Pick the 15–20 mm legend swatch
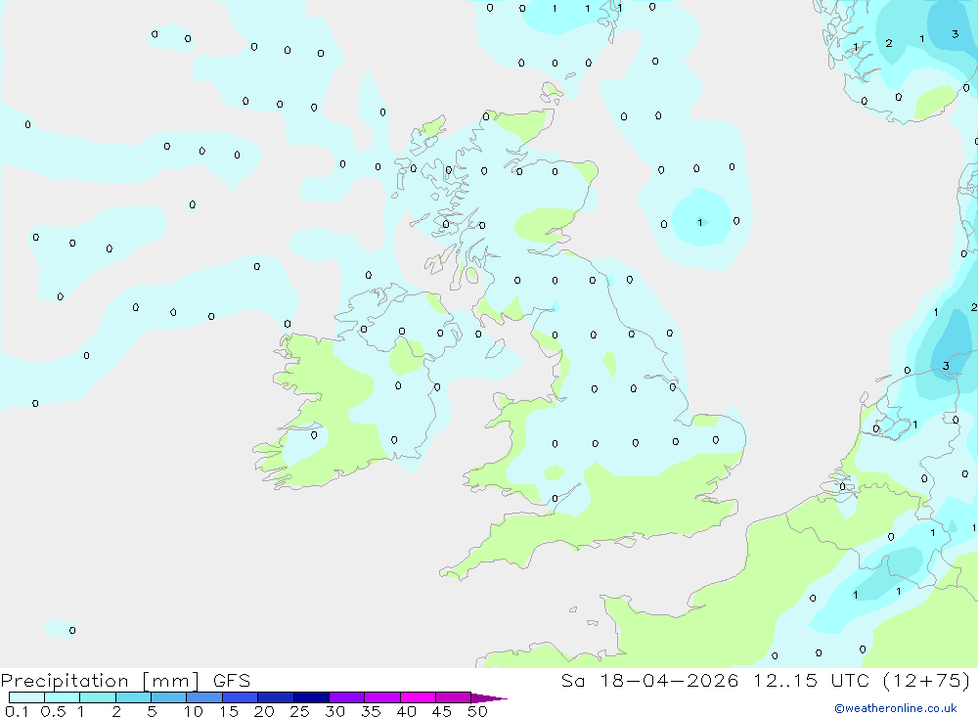Screen dimensions: 978x717 point(241,697)
